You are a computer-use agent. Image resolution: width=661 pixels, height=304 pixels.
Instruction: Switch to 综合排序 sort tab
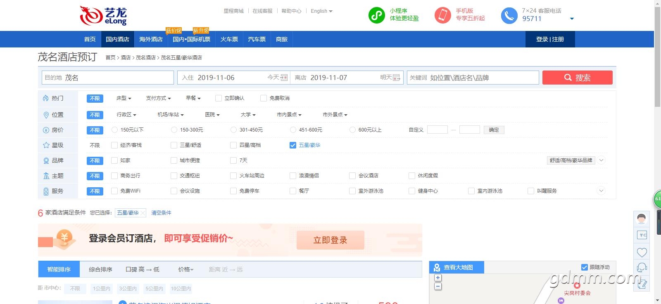click(x=100, y=269)
